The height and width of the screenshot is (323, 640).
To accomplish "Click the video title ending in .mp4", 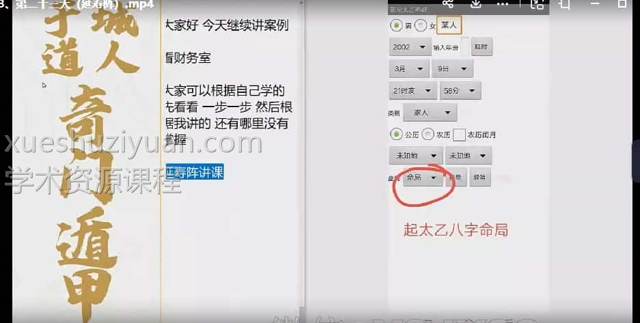I will (x=76, y=5).
